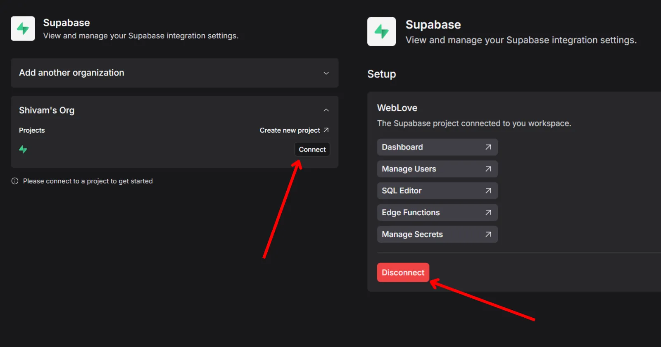Click the green Supabase project icon under Projects
Screen dimensions: 661x347
pyautogui.click(x=23, y=150)
